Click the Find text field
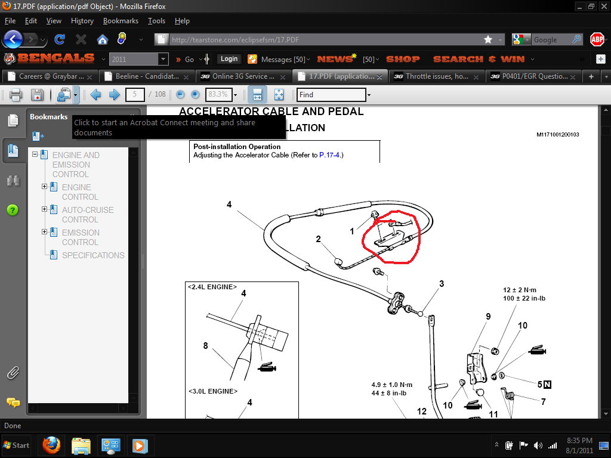 coord(331,95)
